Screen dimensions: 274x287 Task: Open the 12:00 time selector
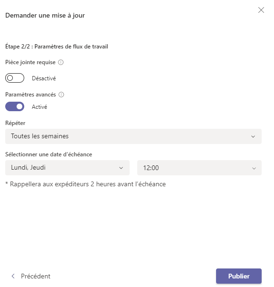[x=199, y=168]
